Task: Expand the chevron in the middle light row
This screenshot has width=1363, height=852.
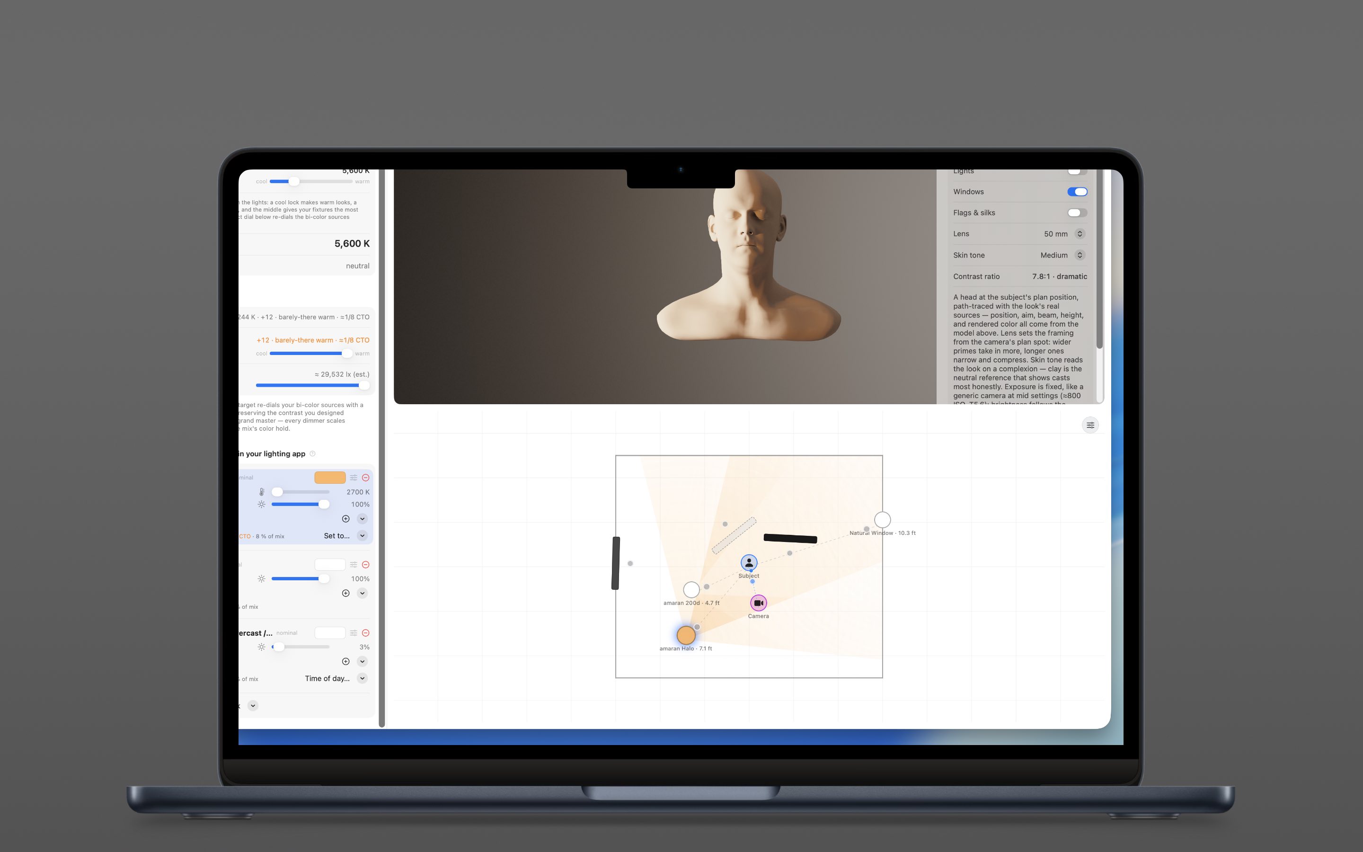Action: [362, 593]
